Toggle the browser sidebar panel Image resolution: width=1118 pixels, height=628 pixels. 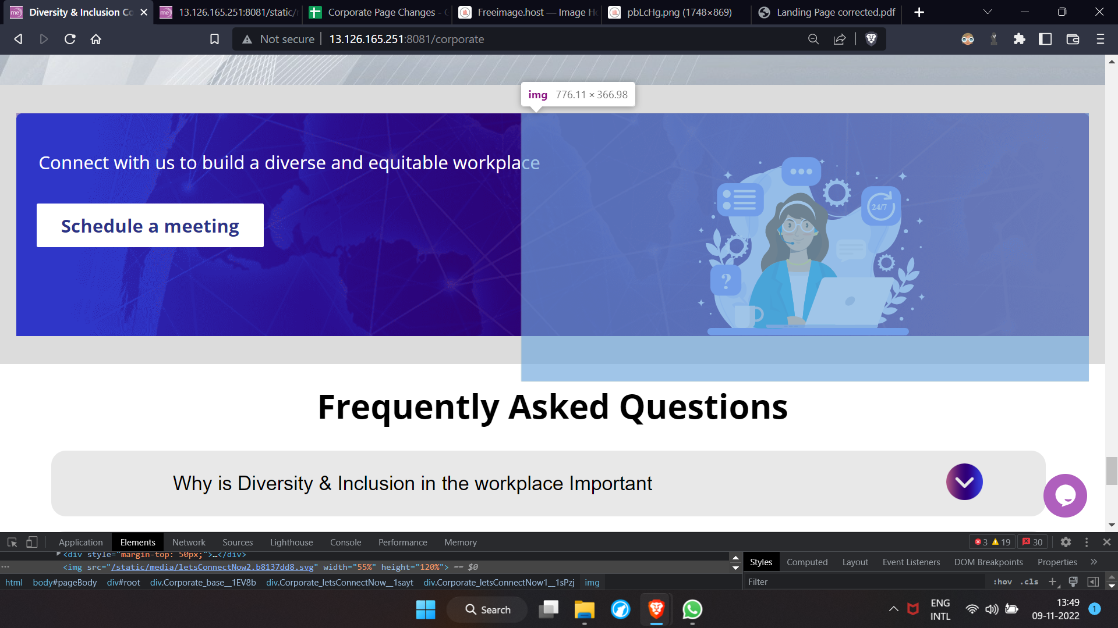click(1045, 39)
